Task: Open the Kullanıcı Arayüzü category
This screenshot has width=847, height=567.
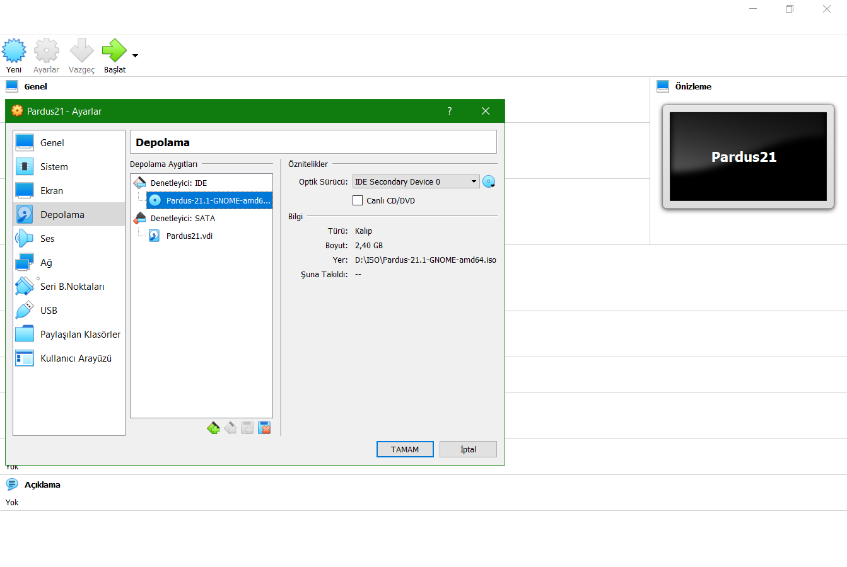Action: pos(69,358)
